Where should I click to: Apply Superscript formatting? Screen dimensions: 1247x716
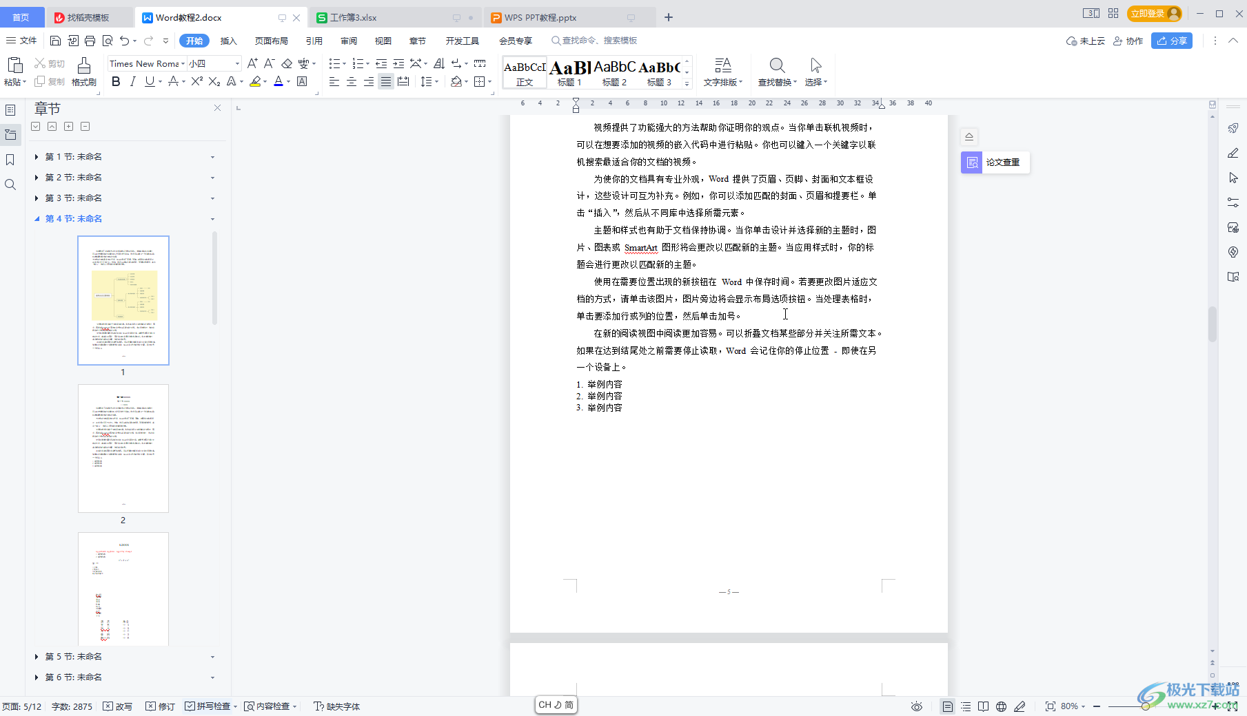pyautogui.click(x=196, y=82)
